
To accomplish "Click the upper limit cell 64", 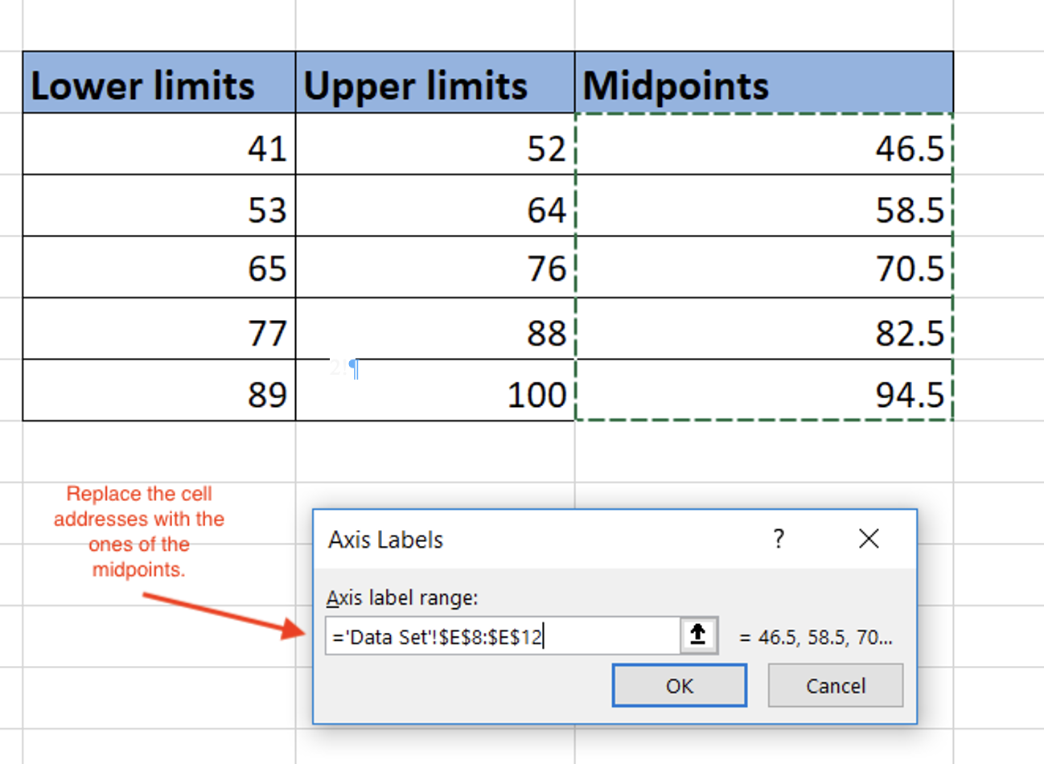I will [x=435, y=207].
